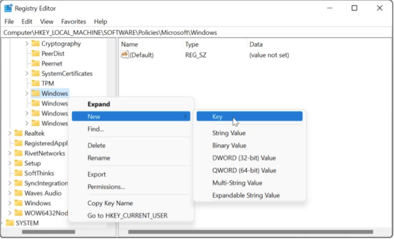
Task: Click the Cryptography folder icon
Action: coord(35,43)
